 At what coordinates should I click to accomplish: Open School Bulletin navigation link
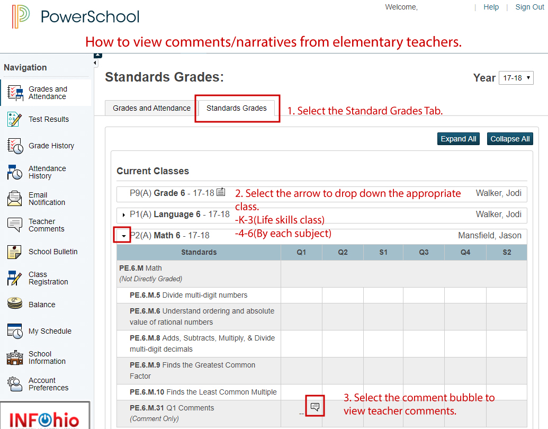53,252
